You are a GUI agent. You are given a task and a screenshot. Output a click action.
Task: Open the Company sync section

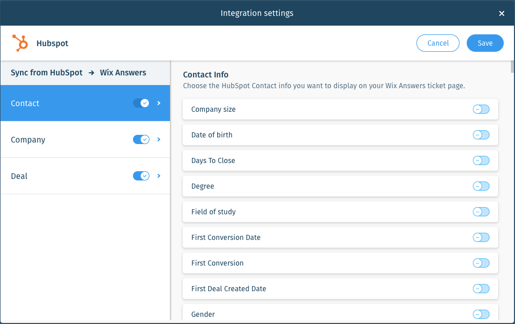(x=85, y=139)
